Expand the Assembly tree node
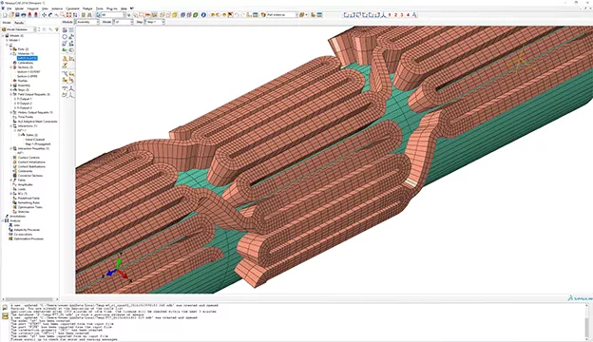Screen dimensions: 593x342 (x=11, y=85)
